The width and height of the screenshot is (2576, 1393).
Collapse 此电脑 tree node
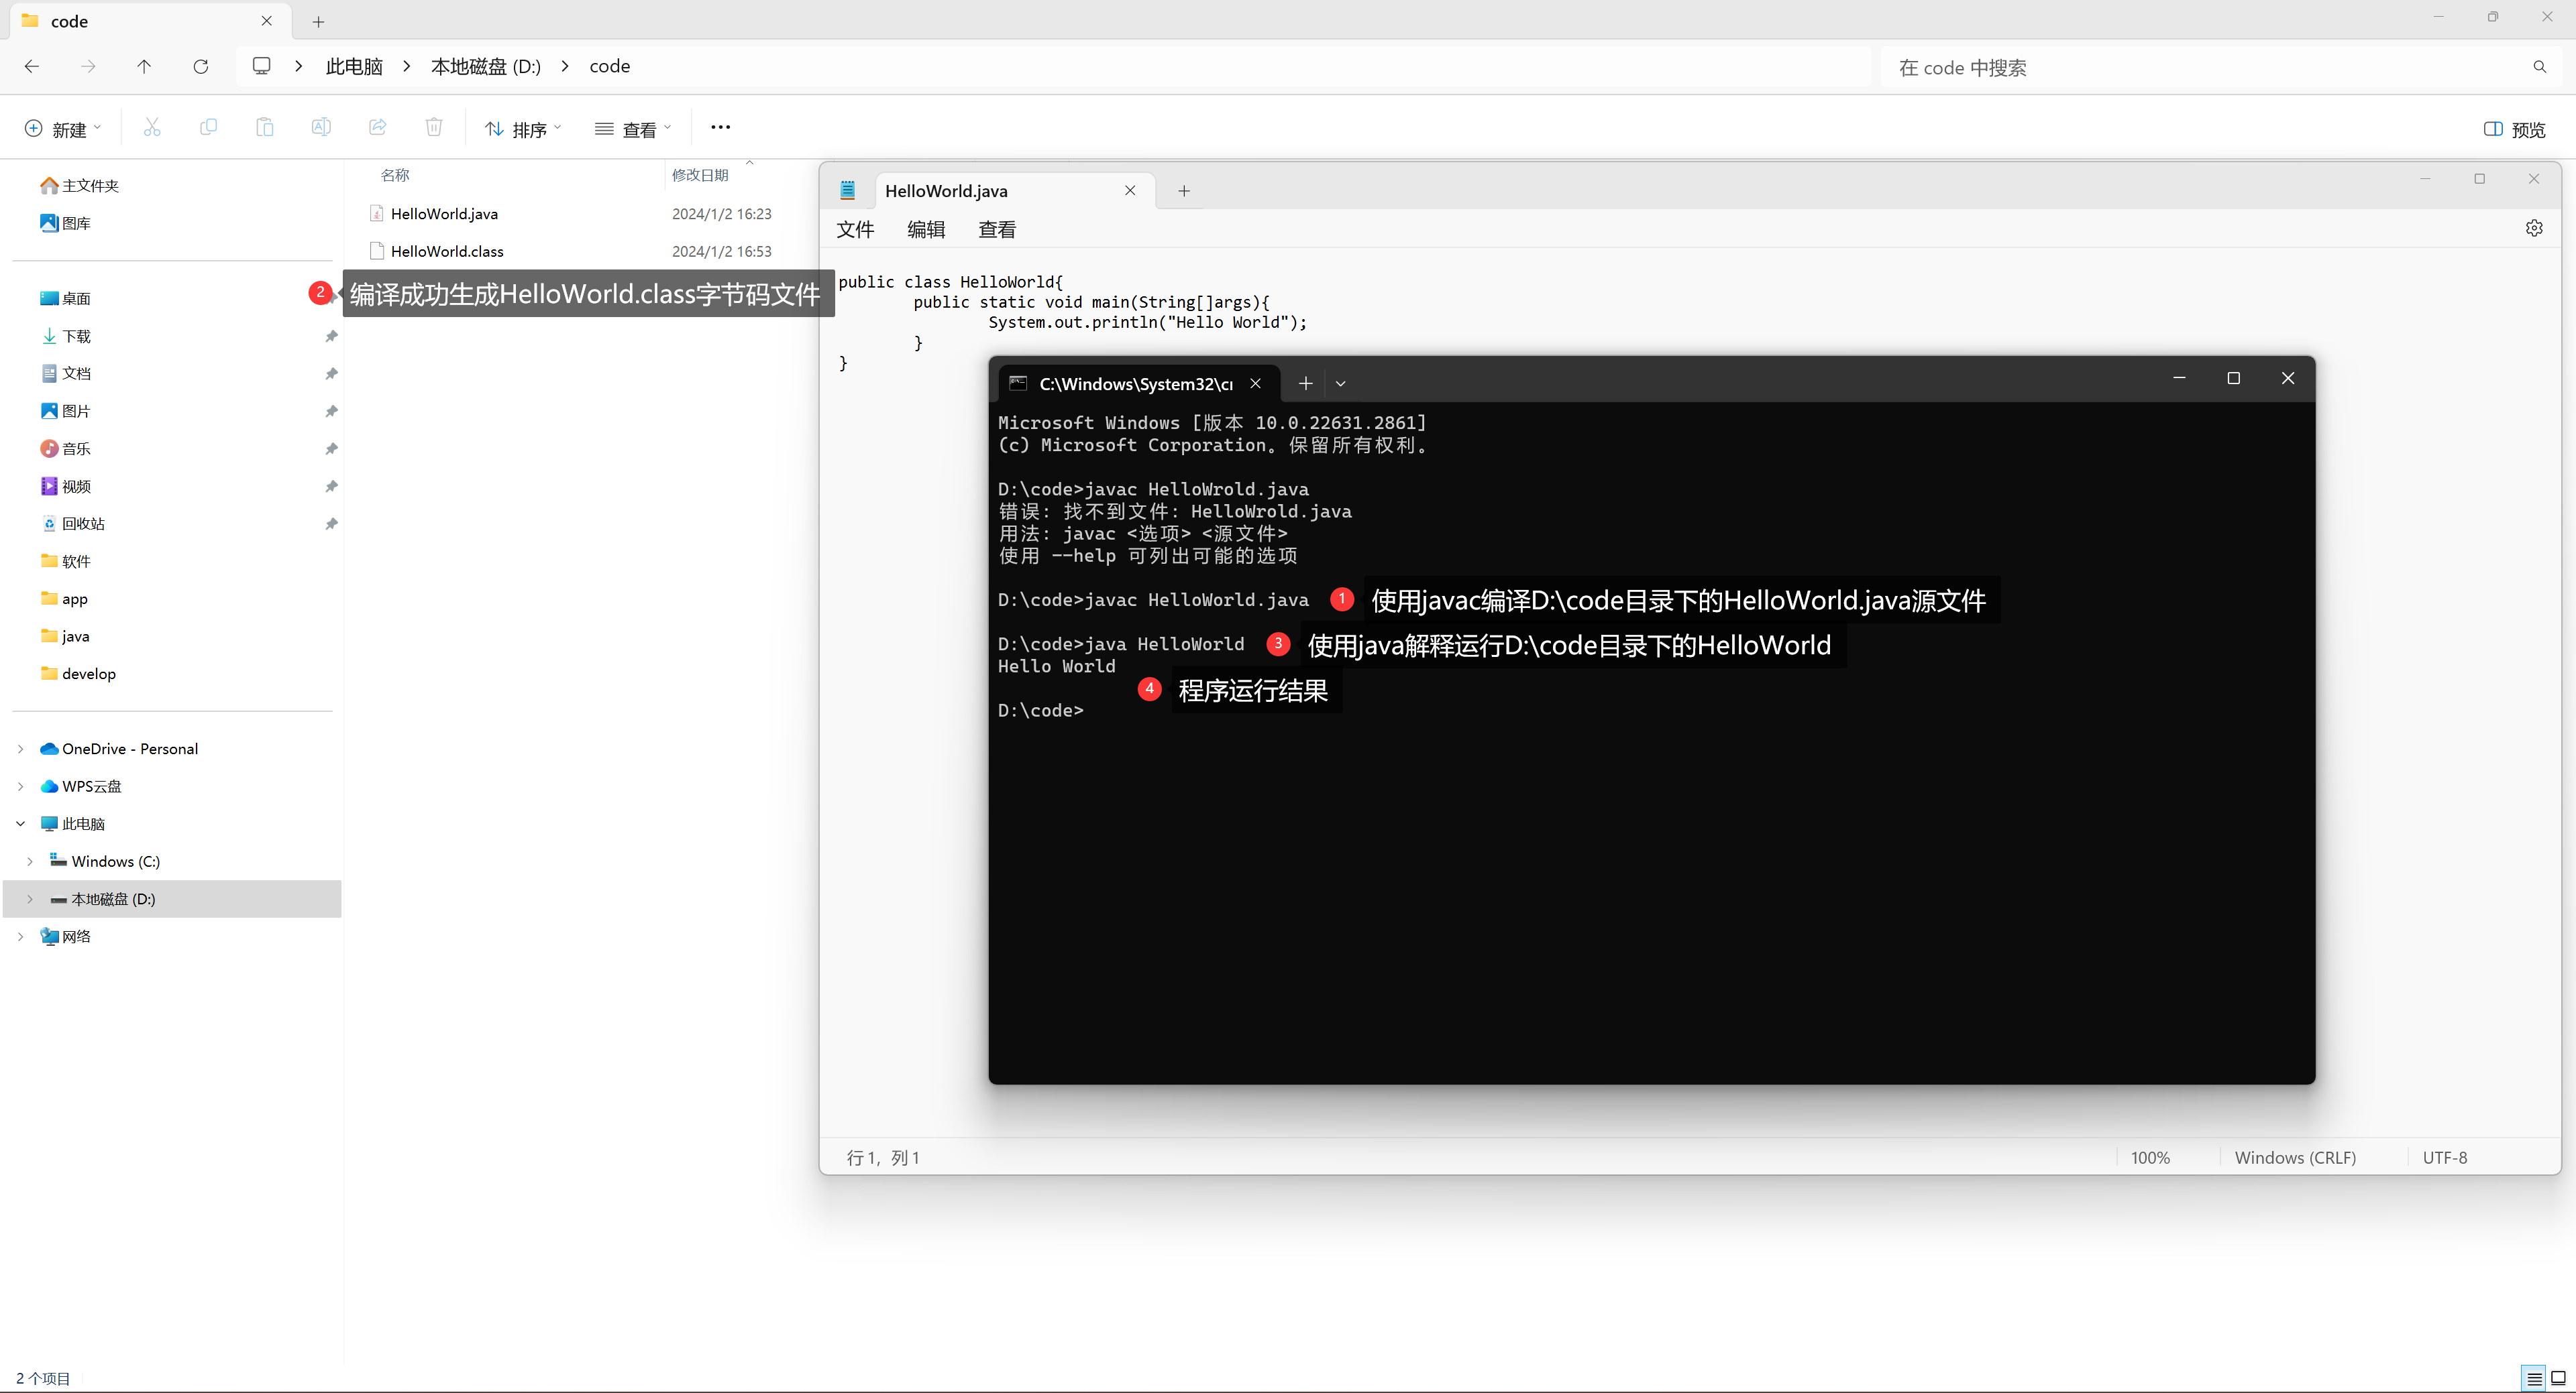20,825
